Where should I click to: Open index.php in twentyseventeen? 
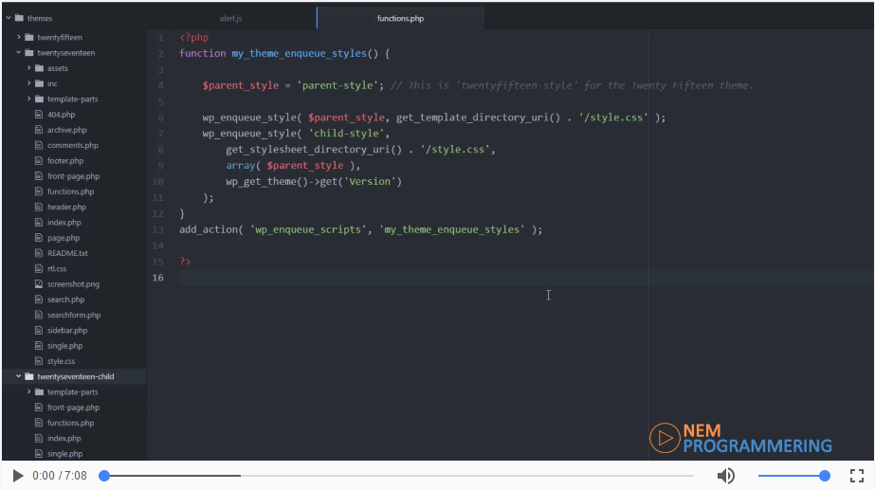tap(64, 222)
